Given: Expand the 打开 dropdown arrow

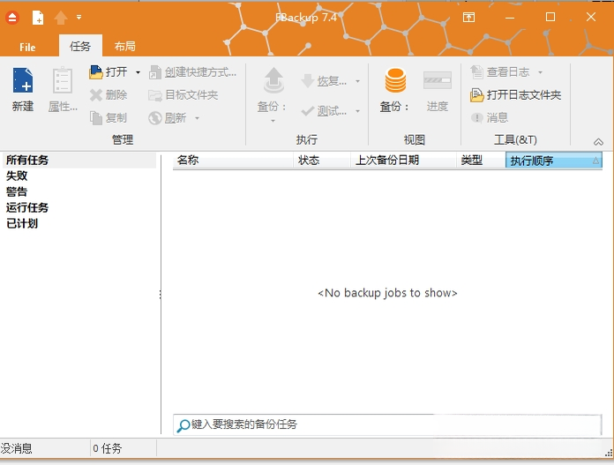Looking at the screenshot, I should tap(138, 72).
